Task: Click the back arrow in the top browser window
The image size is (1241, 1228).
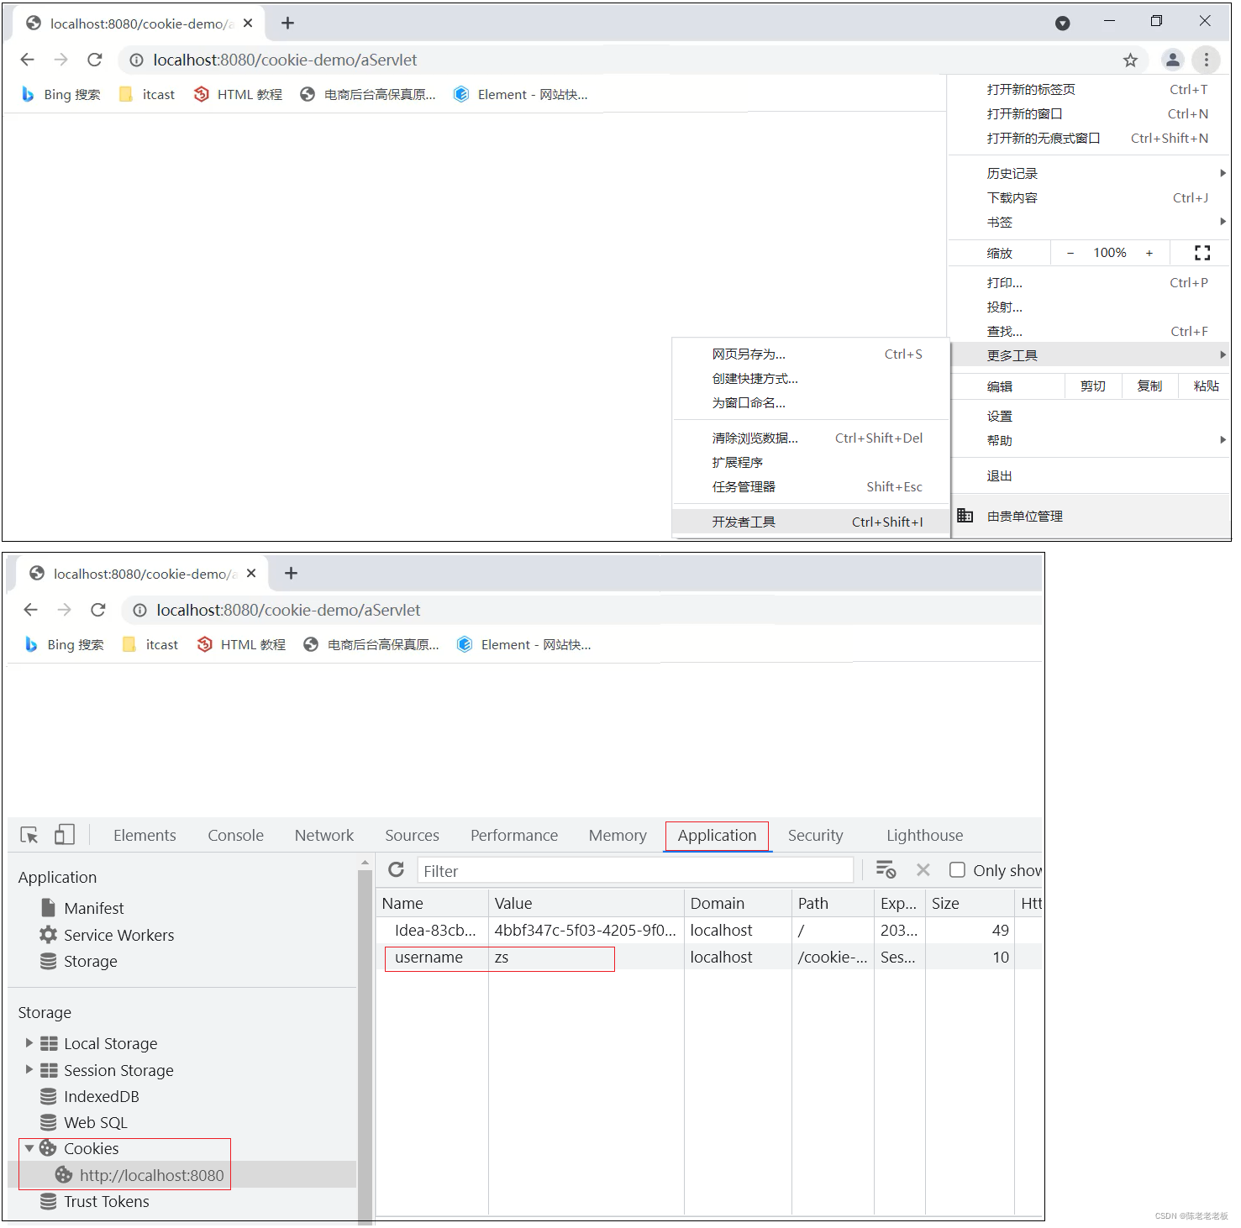Action: click(27, 60)
